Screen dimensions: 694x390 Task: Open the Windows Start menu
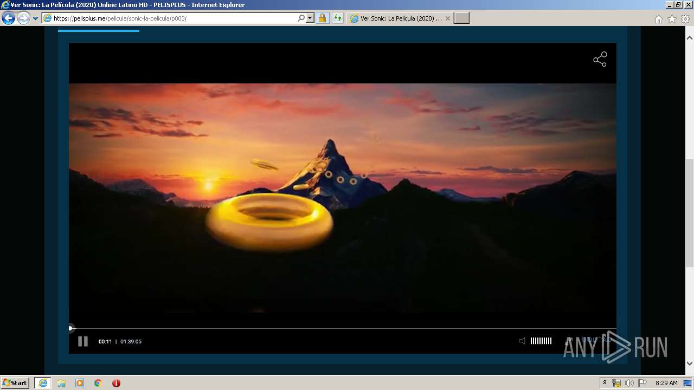coord(15,382)
